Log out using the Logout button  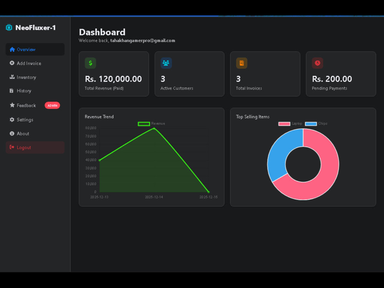[35, 147]
